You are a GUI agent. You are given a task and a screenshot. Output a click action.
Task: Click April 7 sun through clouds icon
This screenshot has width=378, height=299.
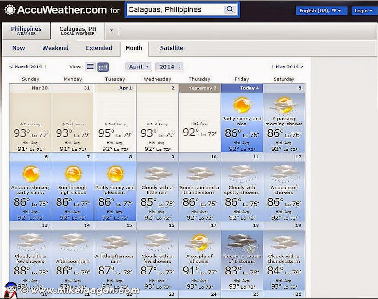(x=73, y=174)
